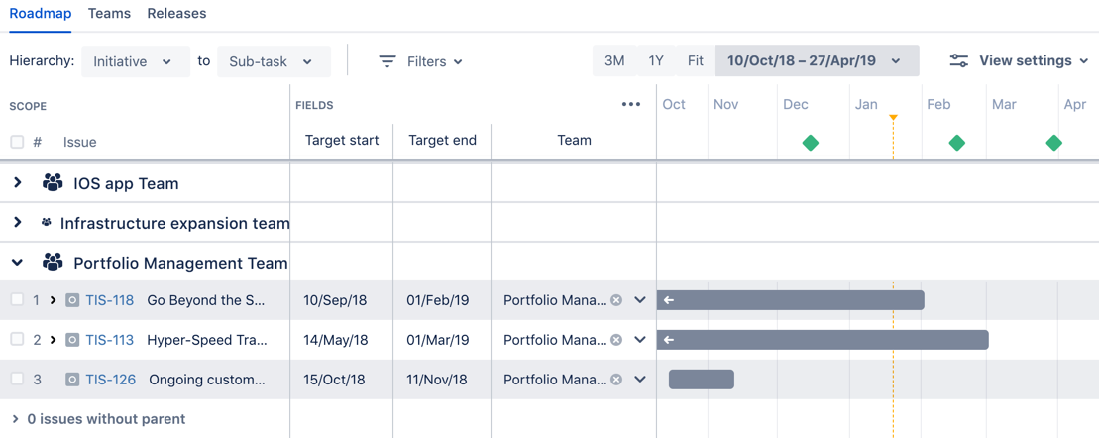This screenshot has height=438, width=1099.
Task: Click the left arrow on TIS-113 bar
Action: click(669, 340)
